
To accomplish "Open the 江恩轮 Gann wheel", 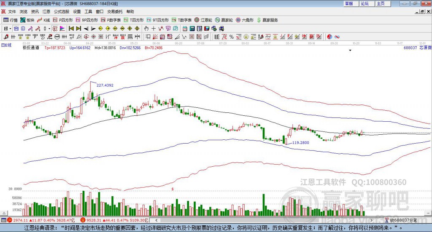I will pos(203,20).
